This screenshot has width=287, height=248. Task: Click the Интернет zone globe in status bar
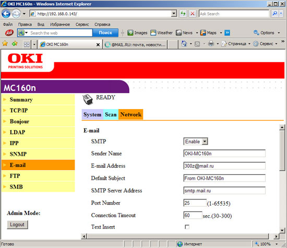[180, 244]
